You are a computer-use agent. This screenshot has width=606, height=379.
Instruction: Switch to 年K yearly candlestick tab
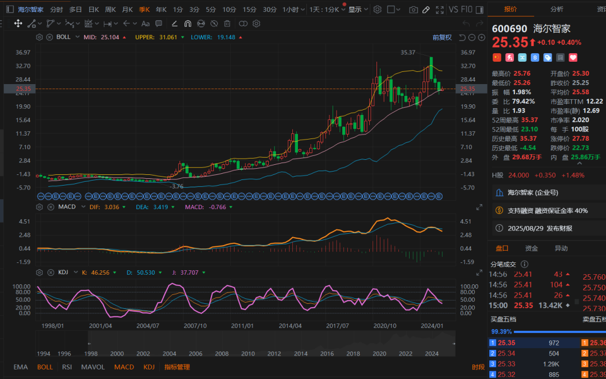click(x=161, y=10)
